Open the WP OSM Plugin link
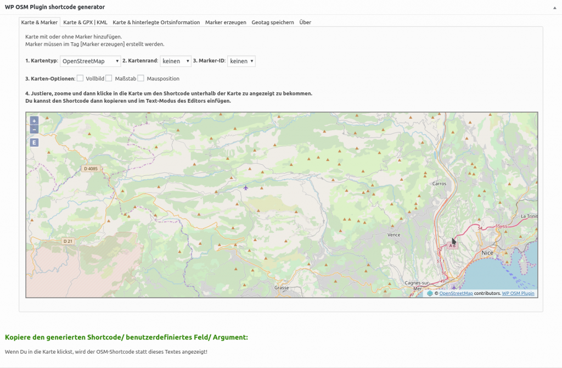The image size is (562, 368). tap(518, 293)
